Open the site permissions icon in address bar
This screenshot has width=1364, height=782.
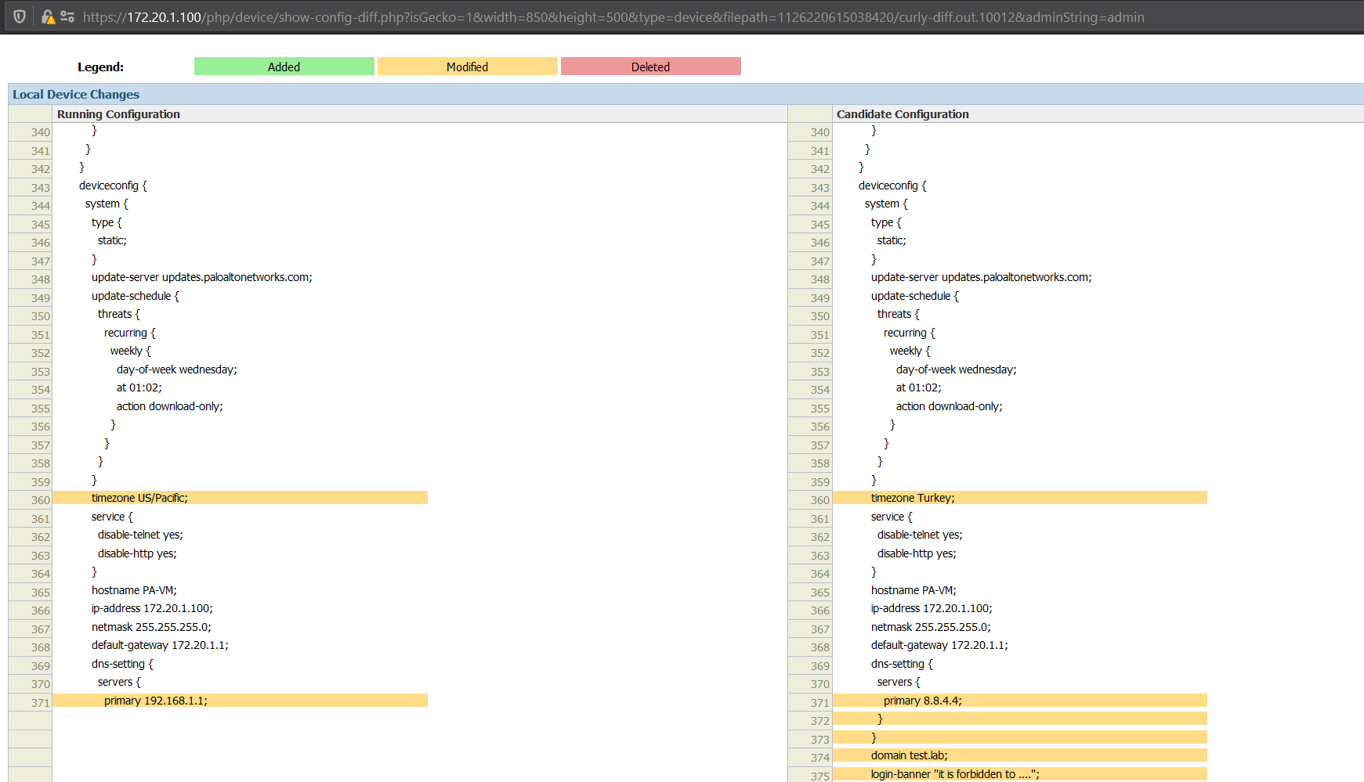tap(67, 16)
